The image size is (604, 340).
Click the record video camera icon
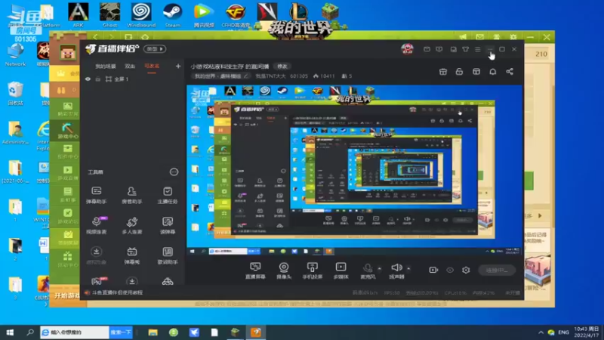433,270
